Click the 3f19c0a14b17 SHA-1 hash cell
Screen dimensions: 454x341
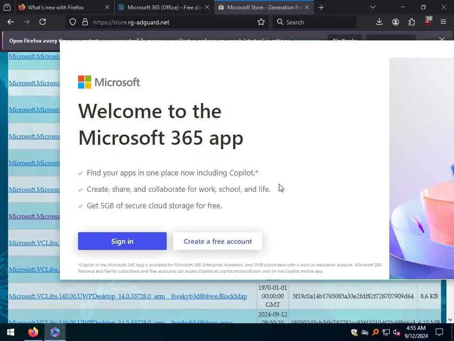(x=353, y=296)
